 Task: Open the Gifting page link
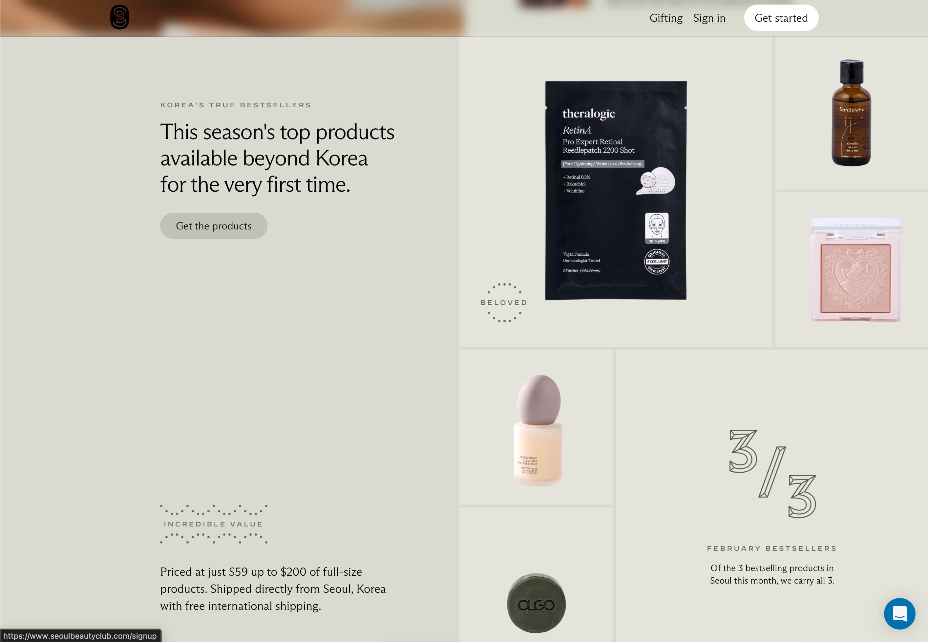(x=666, y=18)
